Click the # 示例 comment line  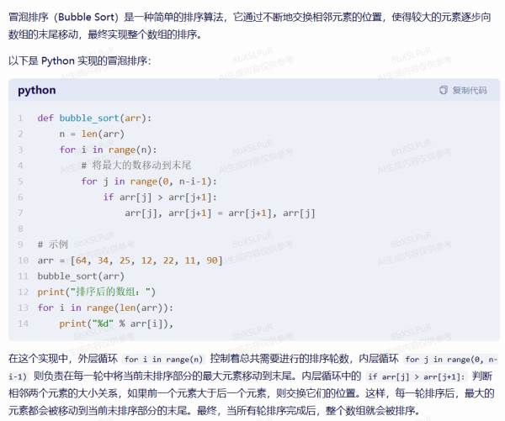click(x=52, y=245)
